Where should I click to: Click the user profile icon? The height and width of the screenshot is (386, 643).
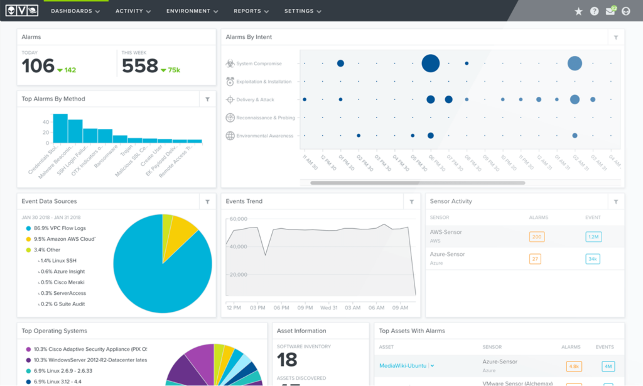(625, 11)
